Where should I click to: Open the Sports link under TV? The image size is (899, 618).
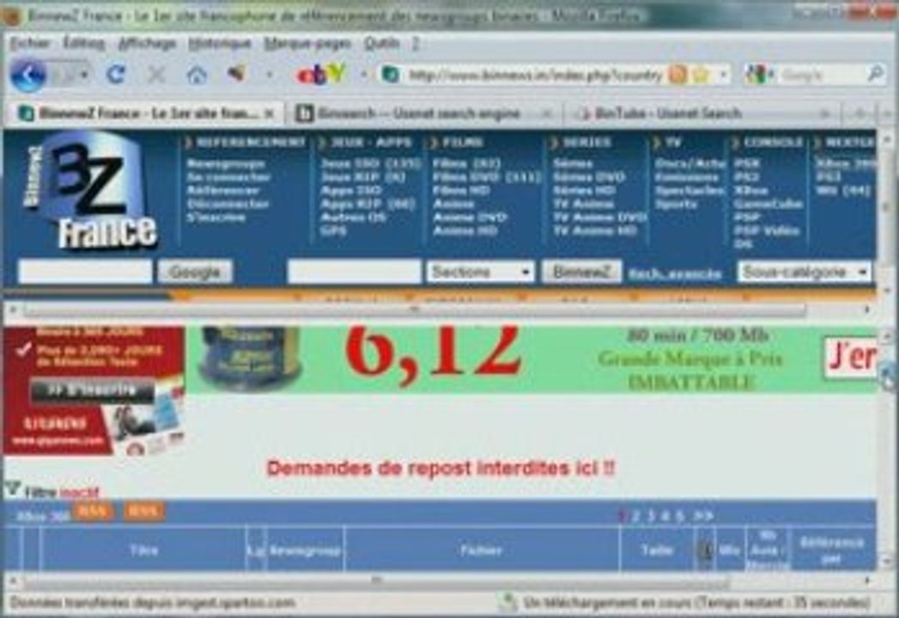(x=677, y=204)
